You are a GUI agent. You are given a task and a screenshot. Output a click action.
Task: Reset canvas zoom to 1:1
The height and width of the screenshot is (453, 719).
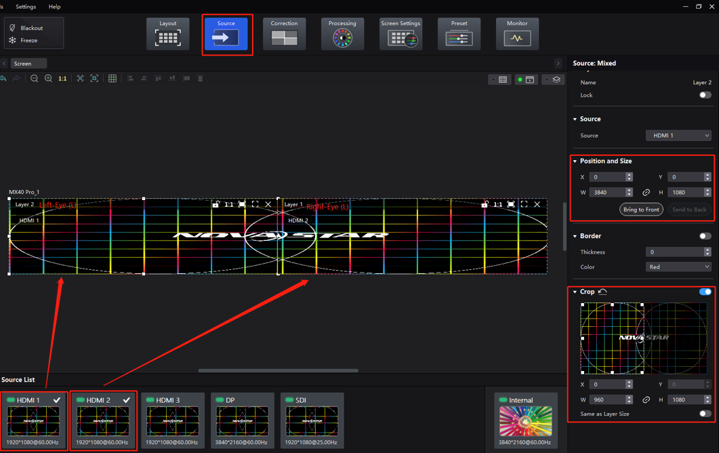coord(62,79)
